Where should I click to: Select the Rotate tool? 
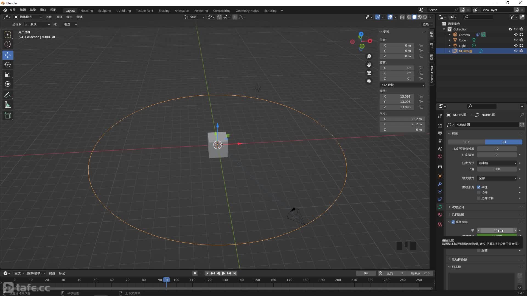point(8,65)
